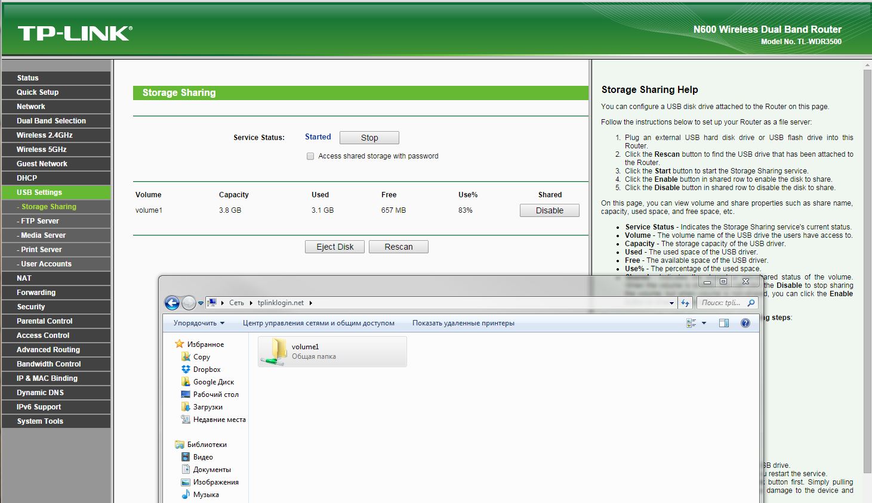The image size is (872, 503).
Task: Click the TP-LINK logo in header
Action: click(75, 33)
